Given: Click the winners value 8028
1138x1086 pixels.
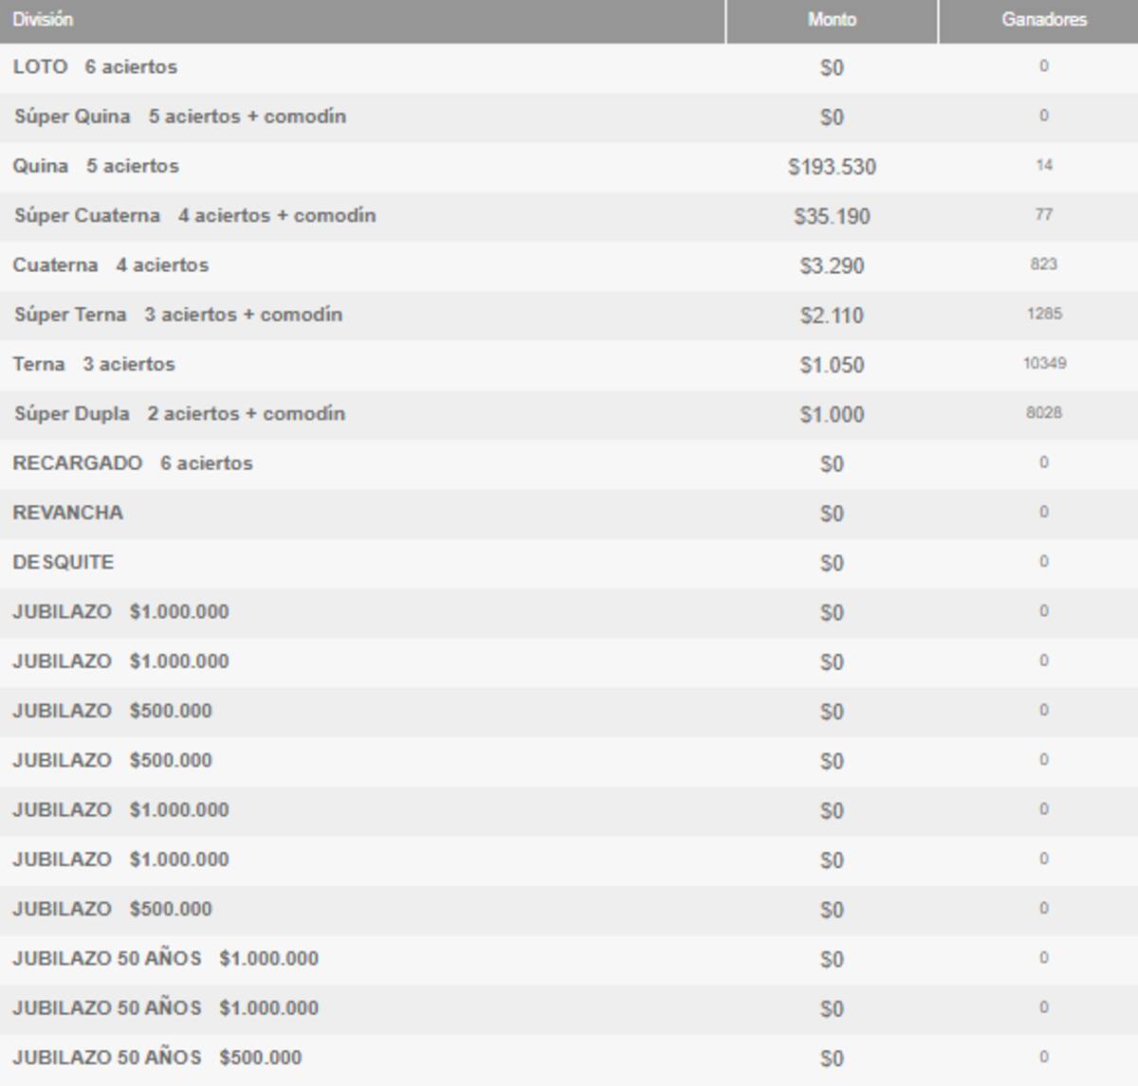Looking at the screenshot, I should pyautogui.click(x=1044, y=413).
